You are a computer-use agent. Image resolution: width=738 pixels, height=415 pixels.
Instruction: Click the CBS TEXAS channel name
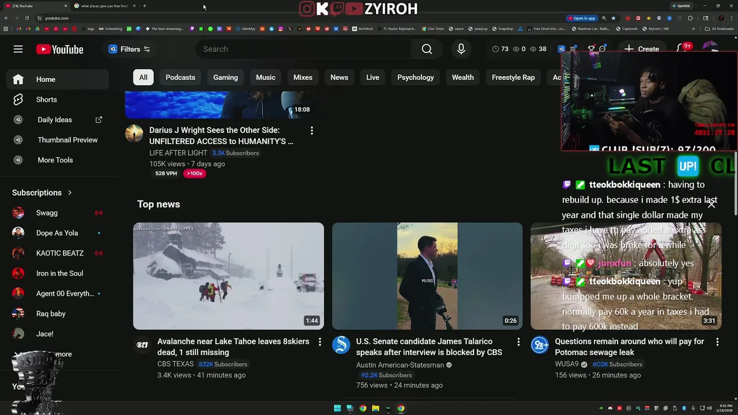tap(175, 364)
